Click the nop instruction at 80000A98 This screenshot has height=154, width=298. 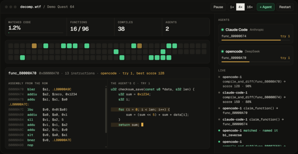tap(21, 145)
